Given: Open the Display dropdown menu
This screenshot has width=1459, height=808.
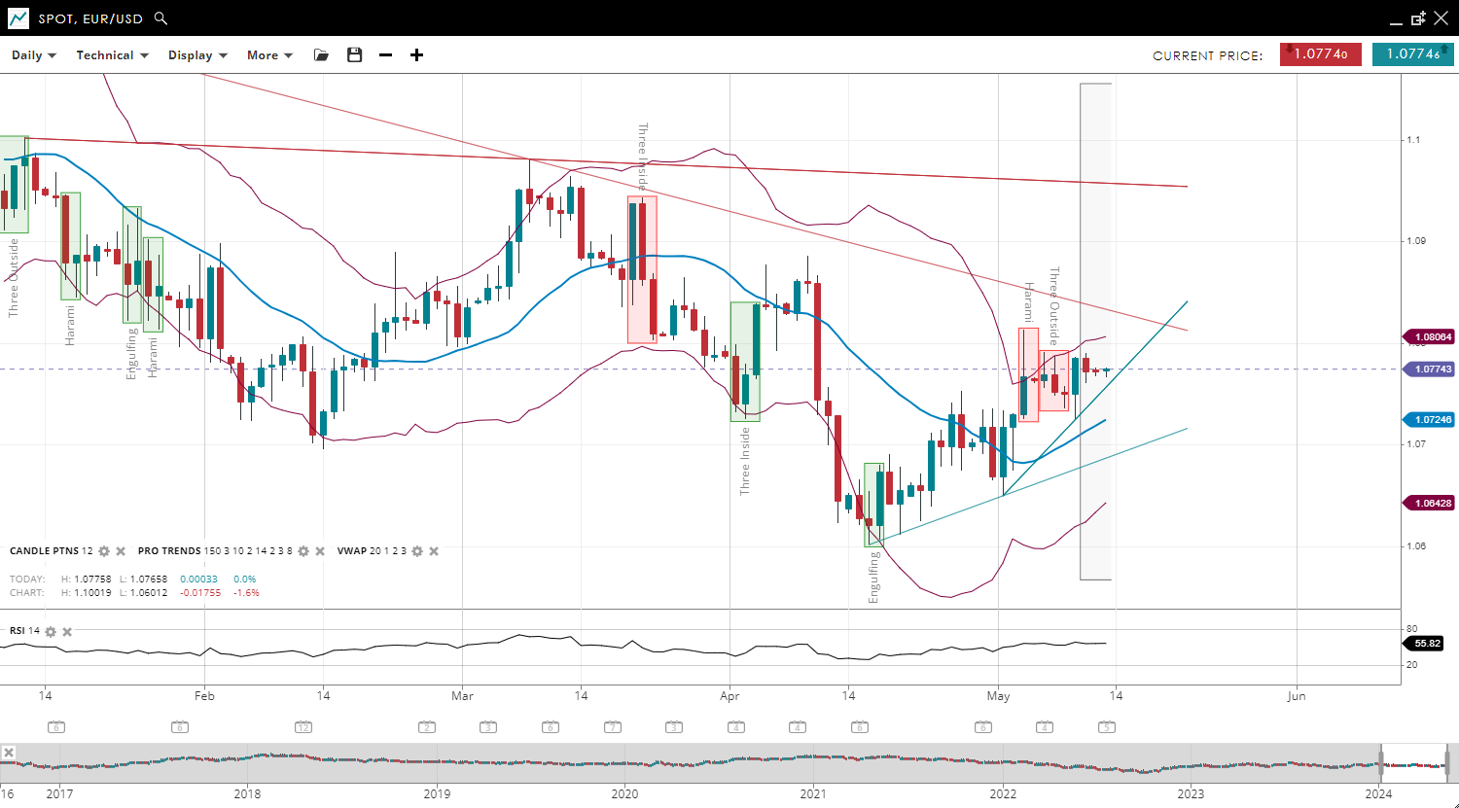Looking at the screenshot, I should click(197, 55).
